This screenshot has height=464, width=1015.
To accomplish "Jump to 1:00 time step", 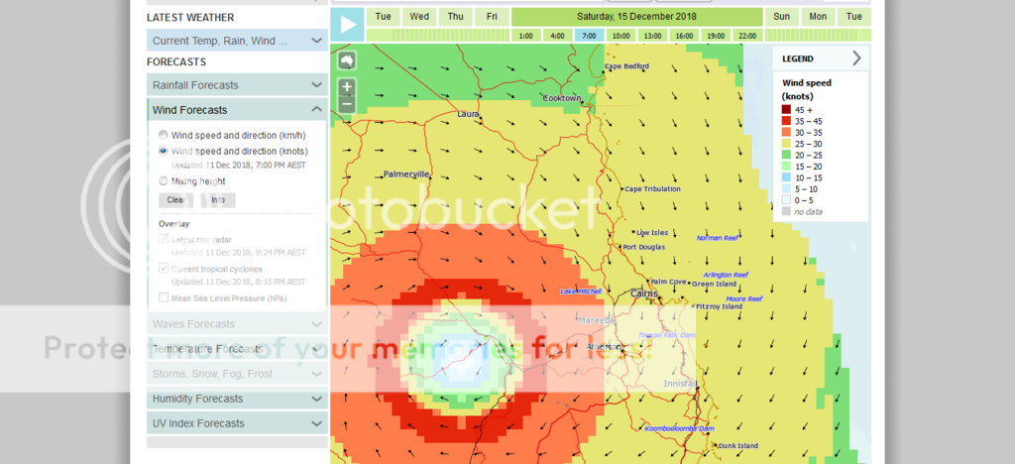I will [525, 36].
